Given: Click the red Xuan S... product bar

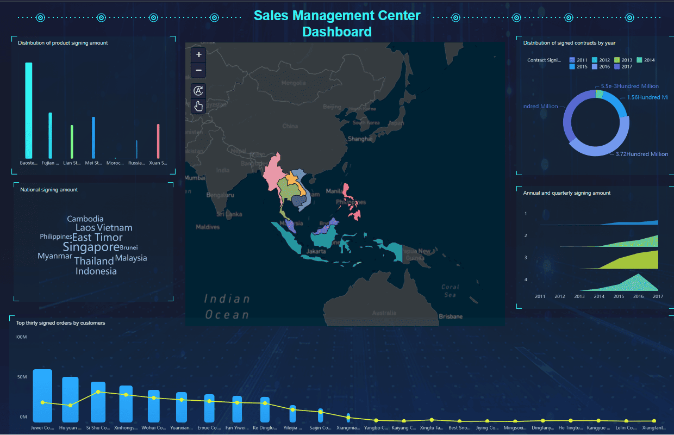Looking at the screenshot, I should pyautogui.click(x=158, y=141).
